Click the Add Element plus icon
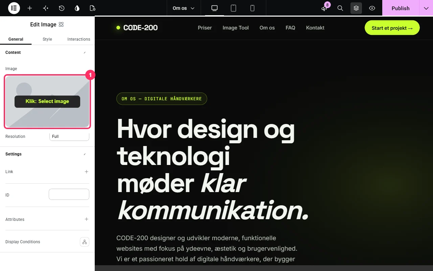This screenshot has height=271, width=433. pos(30,8)
